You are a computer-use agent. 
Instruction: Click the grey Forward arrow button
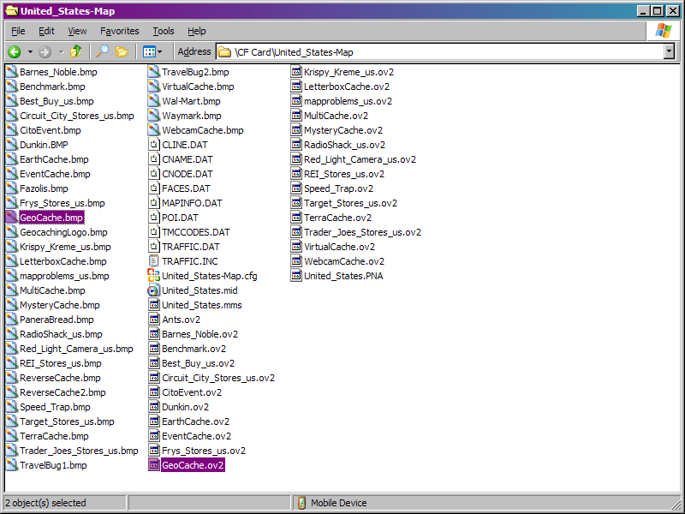[45, 52]
